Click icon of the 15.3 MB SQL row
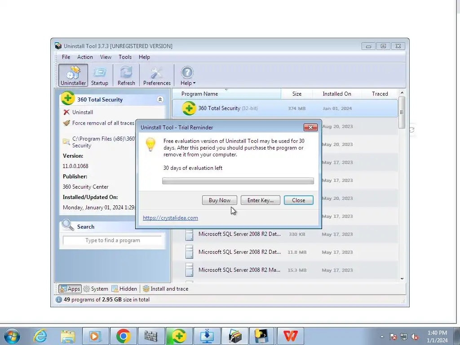 tap(190, 270)
